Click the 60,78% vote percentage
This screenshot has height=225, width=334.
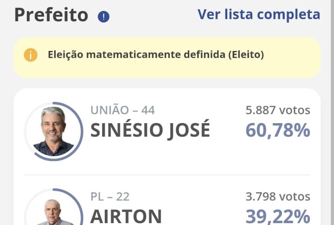277,131
